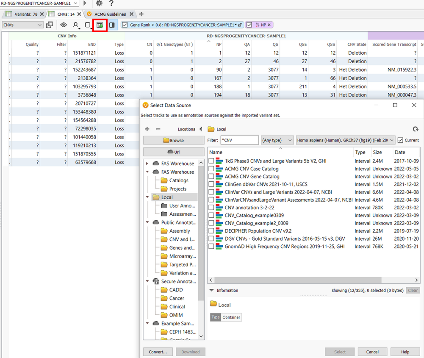Open the annotation source selection tool icon
This screenshot has width=424, height=358.
100,25
